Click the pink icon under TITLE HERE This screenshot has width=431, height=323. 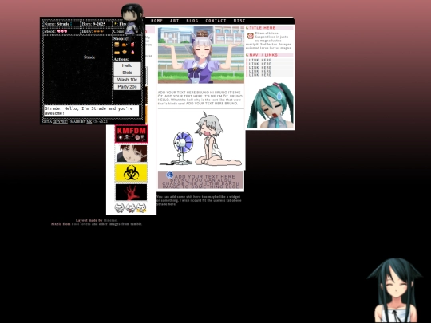click(x=250, y=36)
